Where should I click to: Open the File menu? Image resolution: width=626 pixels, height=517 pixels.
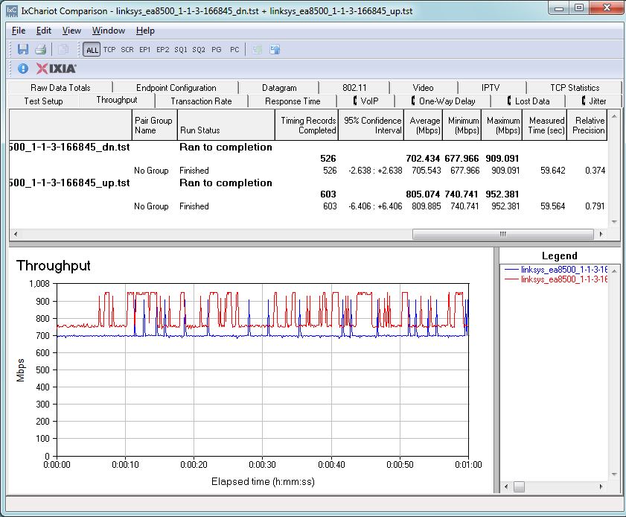(x=19, y=31)
